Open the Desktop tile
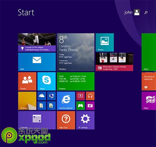The image size is (156, 147). pos(27,101)
